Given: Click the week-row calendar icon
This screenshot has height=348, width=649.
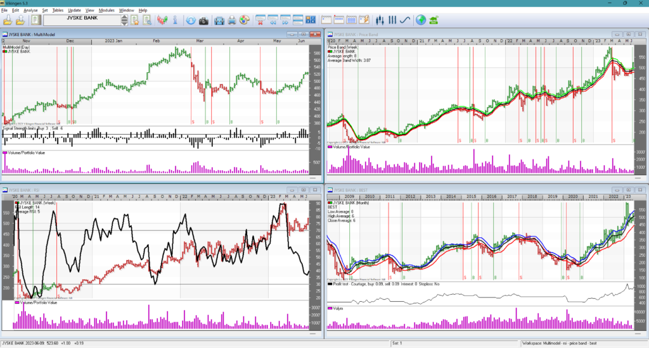Looking at the screenshot, I should click(339, 20).
